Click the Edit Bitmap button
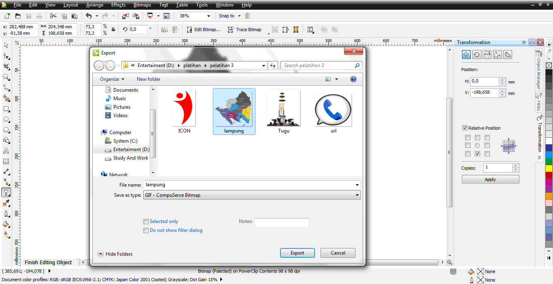Viewport: 553px width, 284px height. point(204,29)
